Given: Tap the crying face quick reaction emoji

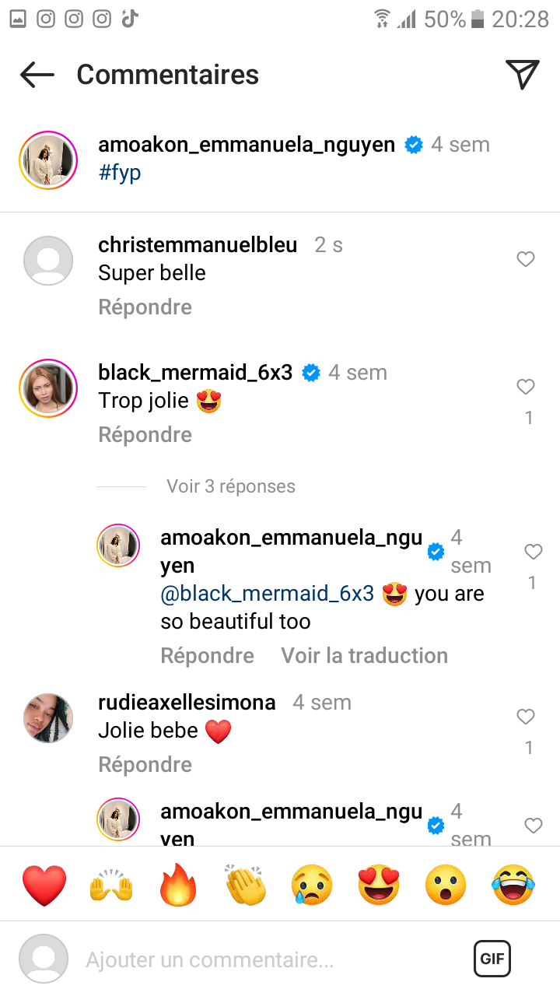Looking at the screenshot, I should [x=312, y=885].
